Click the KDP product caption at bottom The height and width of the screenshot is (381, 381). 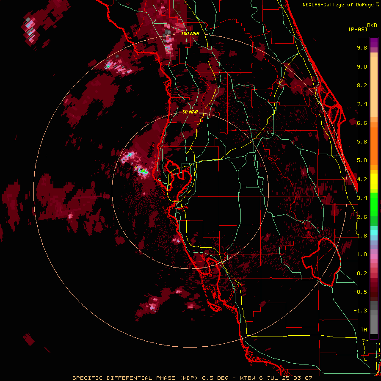[x=192, y=378]
